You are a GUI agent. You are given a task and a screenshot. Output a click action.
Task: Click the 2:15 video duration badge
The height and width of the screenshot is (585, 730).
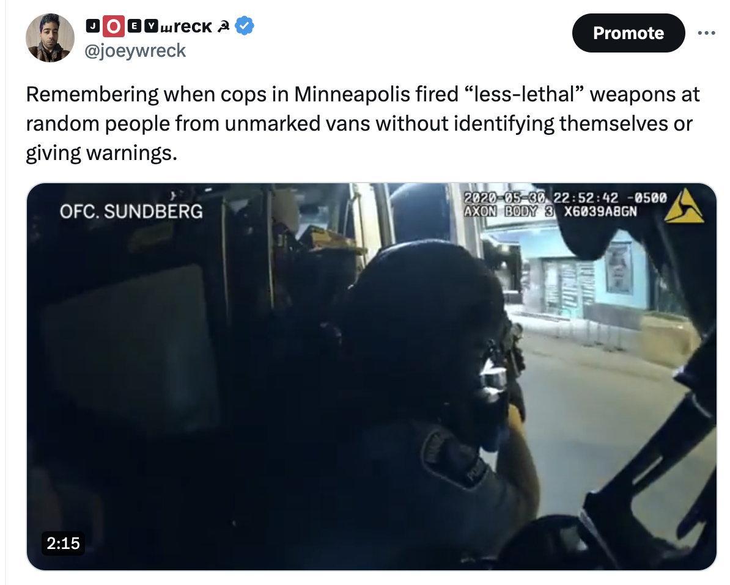pyautogui.click(x=64, y=543)
